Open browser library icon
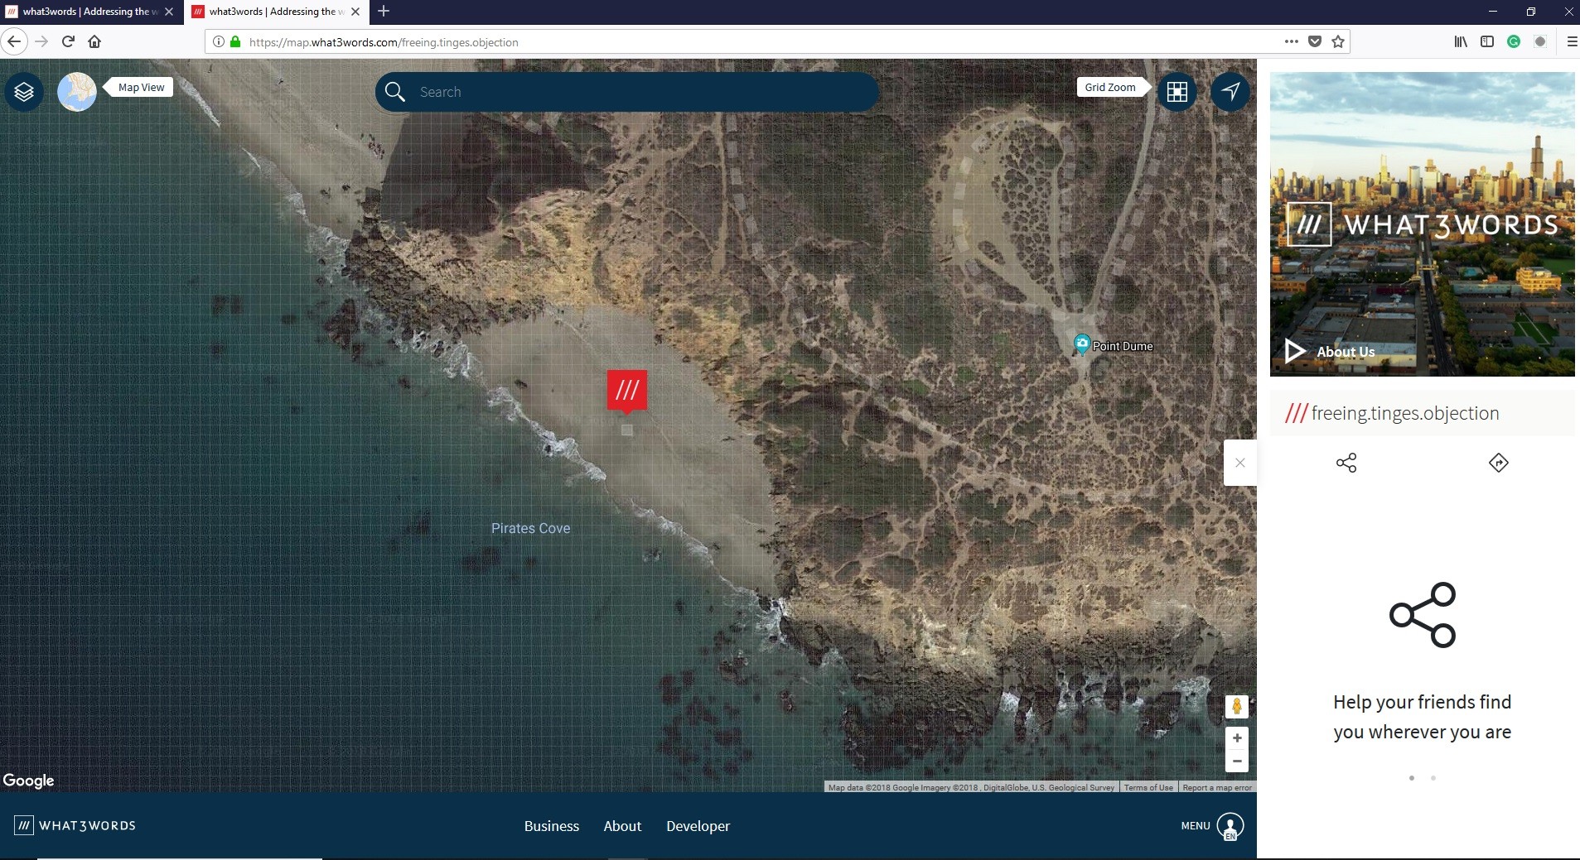 pyautogui.click(x=1461, y=41)
